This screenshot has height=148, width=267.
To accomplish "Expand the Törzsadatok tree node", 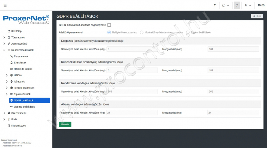I will pos(4,37).
